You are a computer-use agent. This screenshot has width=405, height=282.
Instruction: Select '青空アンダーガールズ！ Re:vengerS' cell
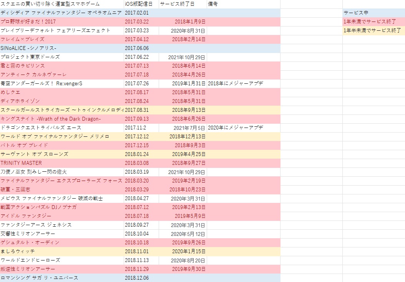coord(62,83)
